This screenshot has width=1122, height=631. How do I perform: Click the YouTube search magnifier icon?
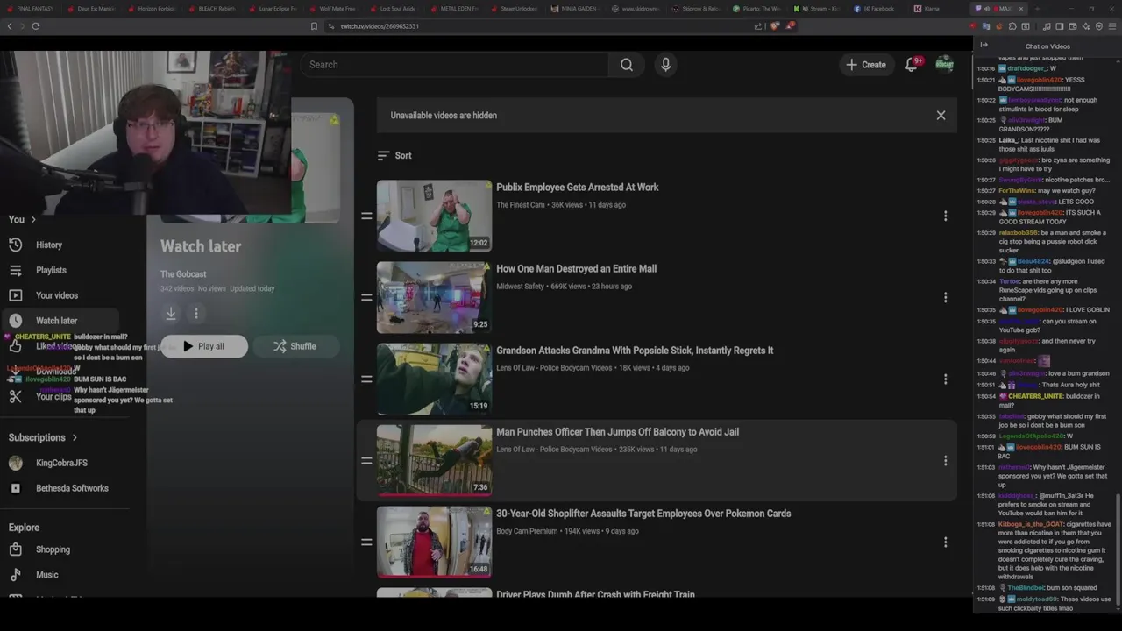(x=627, y=65)
